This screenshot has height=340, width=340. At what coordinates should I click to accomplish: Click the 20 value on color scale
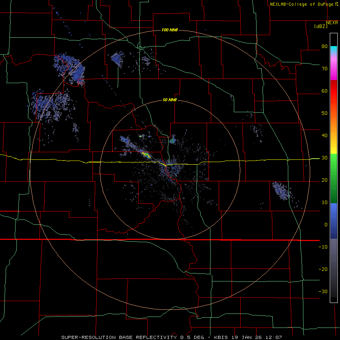[x=325, y=180]
